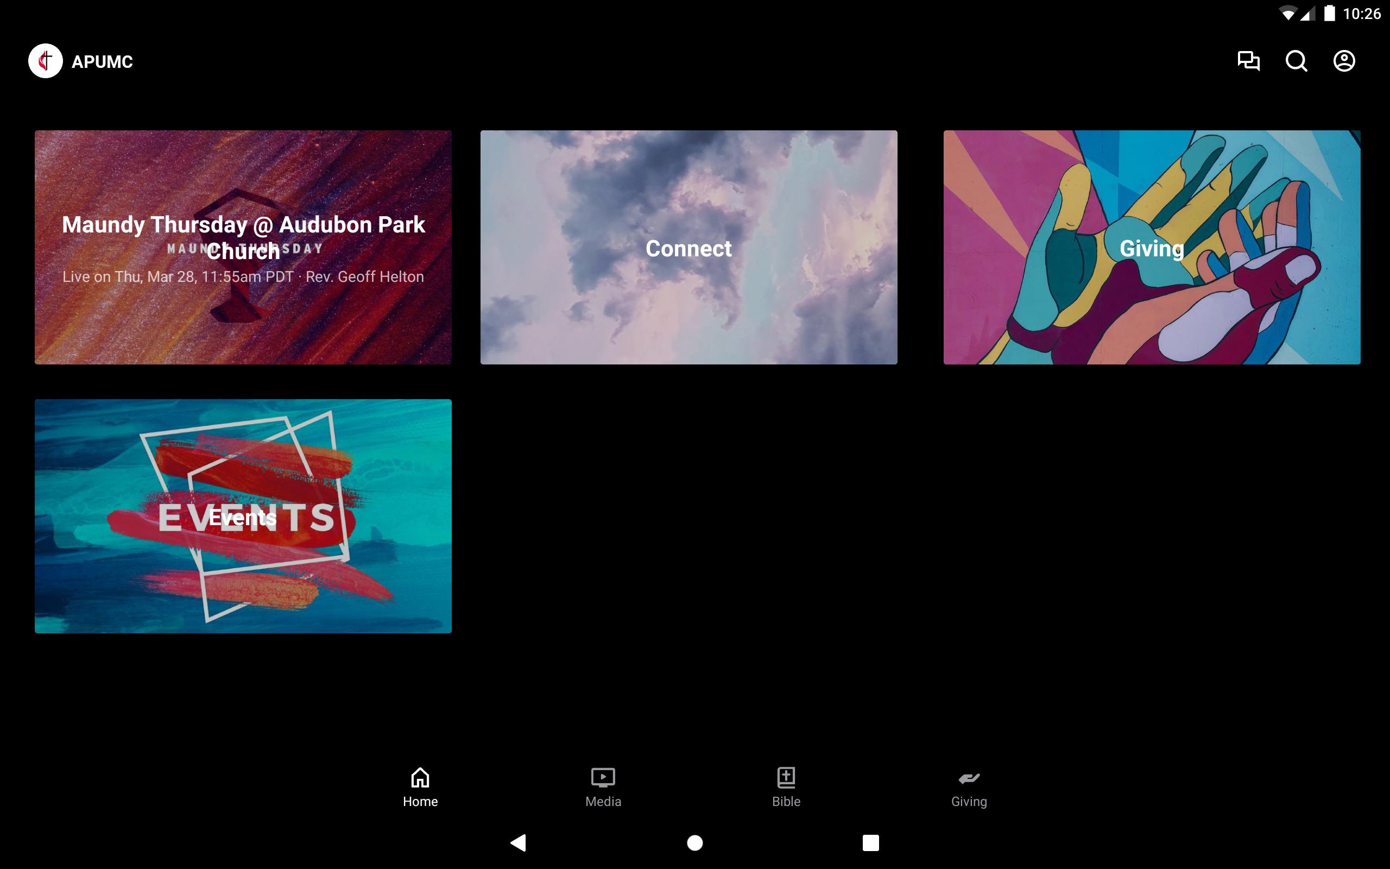Tap the Home house icon

420,778
